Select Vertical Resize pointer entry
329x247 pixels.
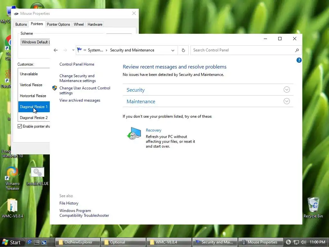click(34, 85)
